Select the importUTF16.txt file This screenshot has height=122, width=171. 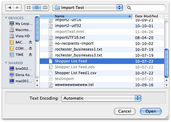[102, 38]
